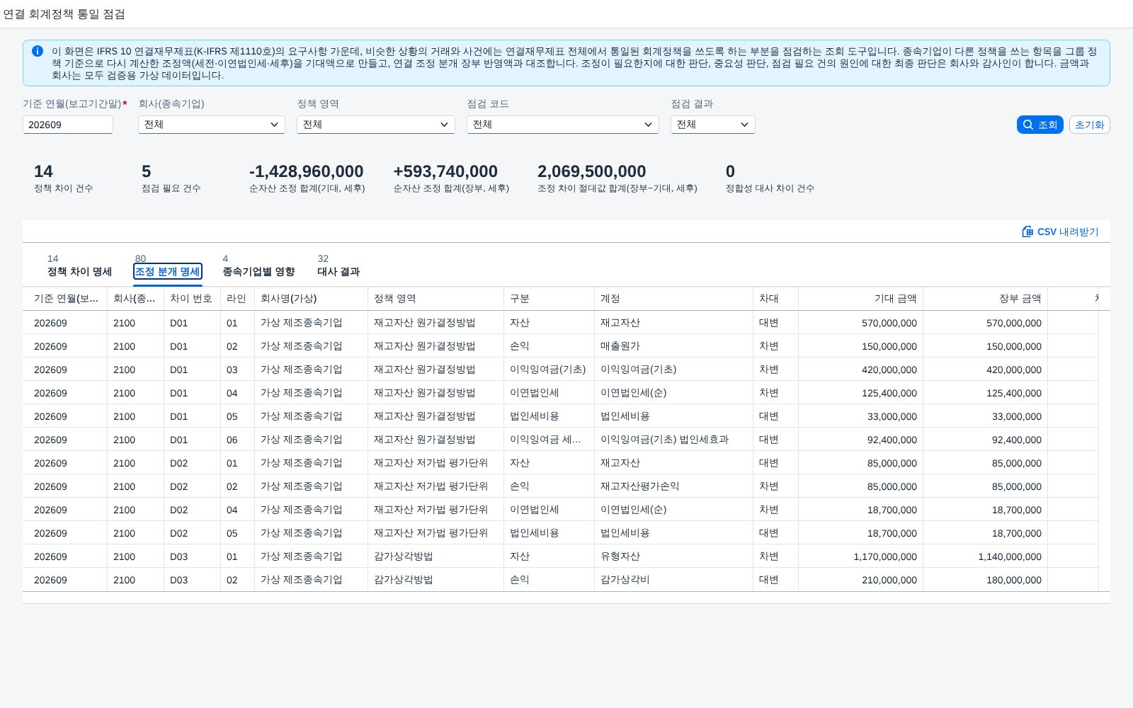Open the 점검 코드 dropdown
Image resolution: width=1133 pixels, height=708 pixels.
pos(563,125)
